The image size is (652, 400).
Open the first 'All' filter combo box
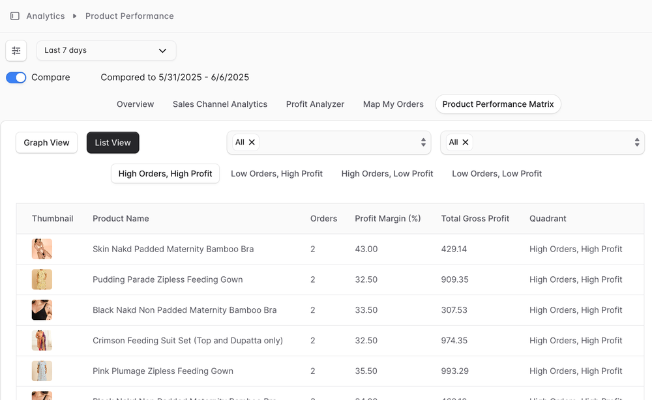[x=339, y=143]
